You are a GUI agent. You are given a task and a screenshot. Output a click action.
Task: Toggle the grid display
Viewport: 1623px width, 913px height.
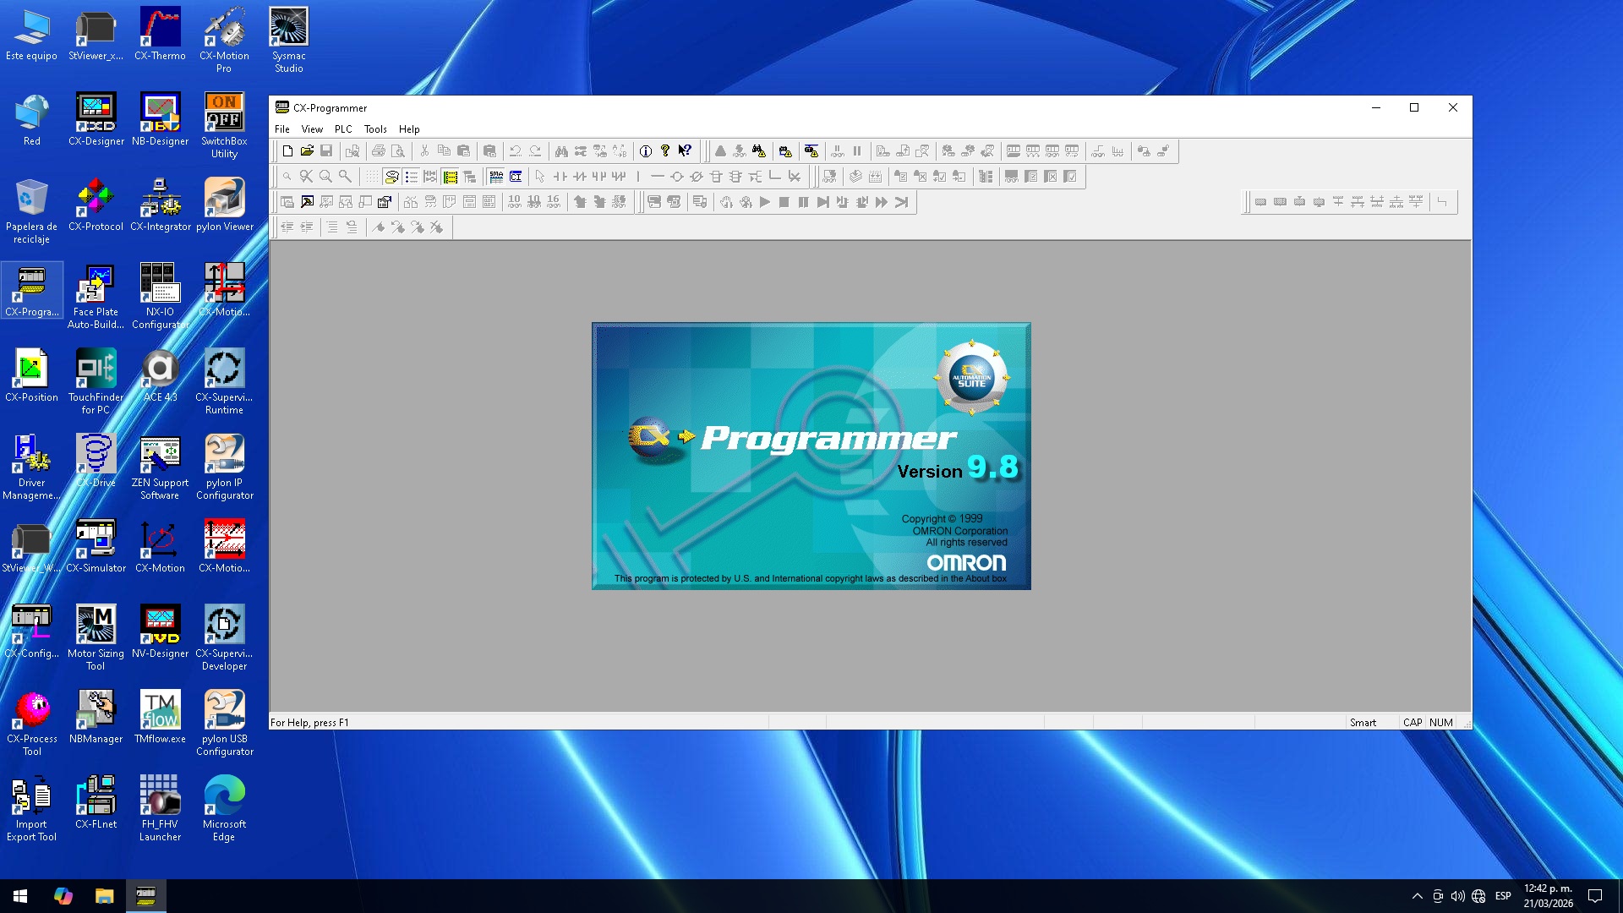tap(371, 177)
